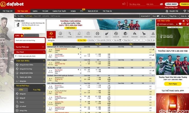Collapse the Cược Xem Nhiều section
The height and width of the screenshot is (113, 189).
44,61
